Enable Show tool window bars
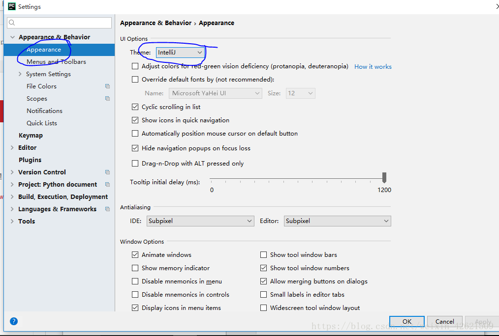The image size is (499, 336). click(x=263, y=254)
